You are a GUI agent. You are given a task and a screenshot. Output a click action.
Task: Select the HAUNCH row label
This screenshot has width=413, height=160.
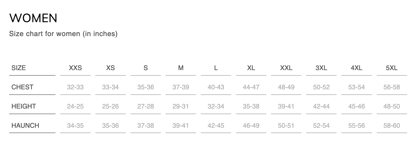pos(25,126)
